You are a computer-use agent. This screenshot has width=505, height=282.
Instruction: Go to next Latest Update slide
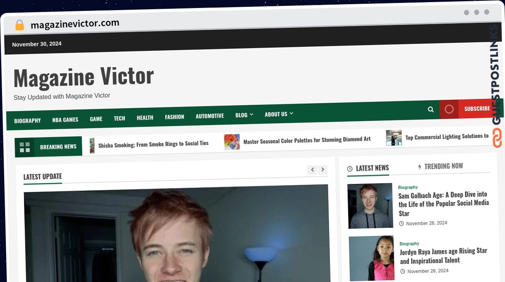point(323,170)
